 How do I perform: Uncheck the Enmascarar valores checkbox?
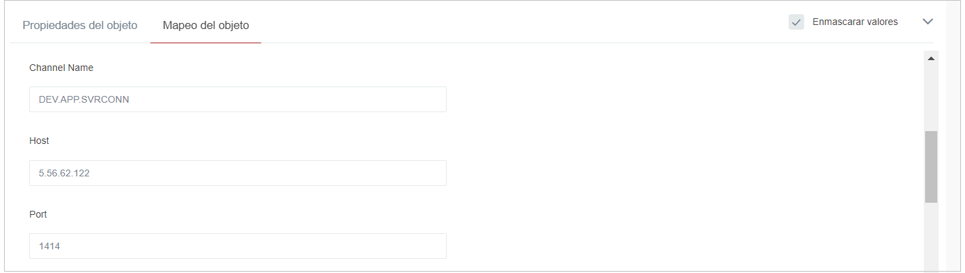(796, 22)
